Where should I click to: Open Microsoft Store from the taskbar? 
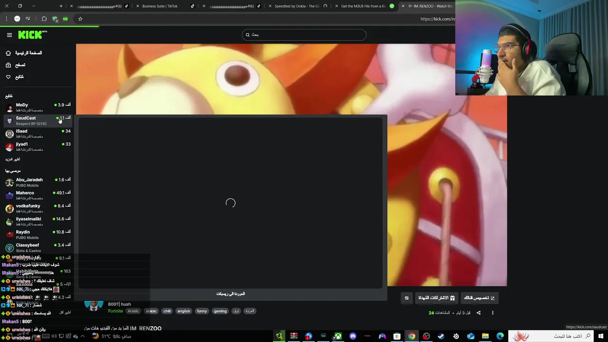point(397,336)
